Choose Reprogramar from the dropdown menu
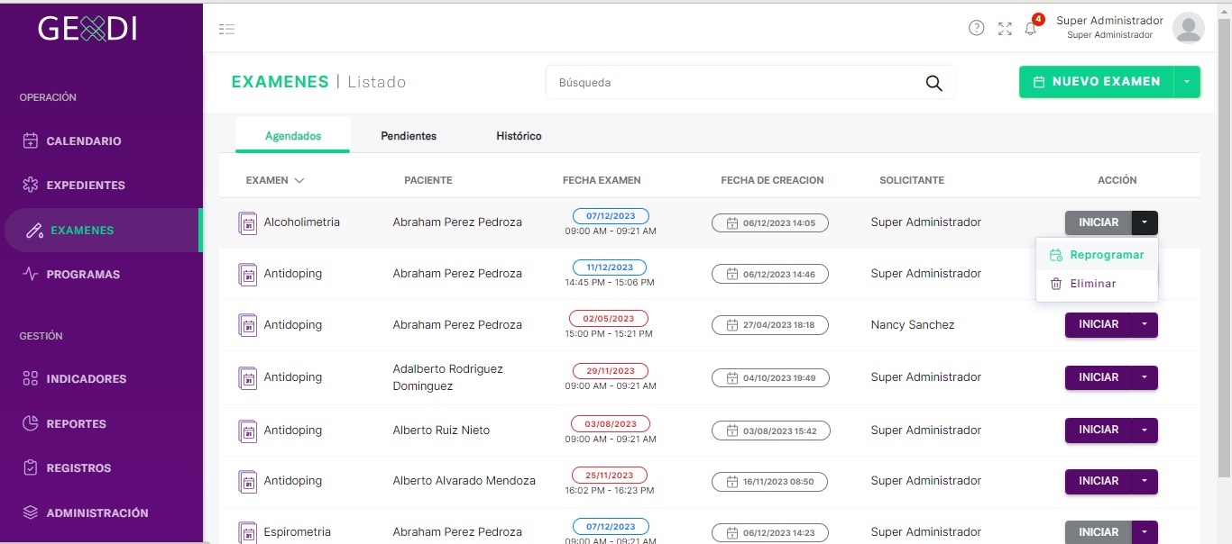 click(1097, 255)
